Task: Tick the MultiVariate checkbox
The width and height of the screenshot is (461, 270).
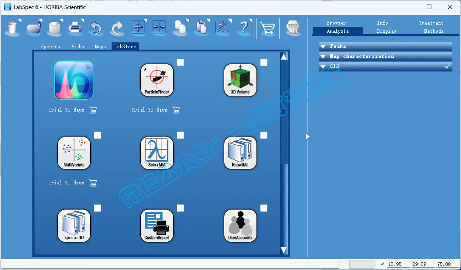Action: pos(97,135)
